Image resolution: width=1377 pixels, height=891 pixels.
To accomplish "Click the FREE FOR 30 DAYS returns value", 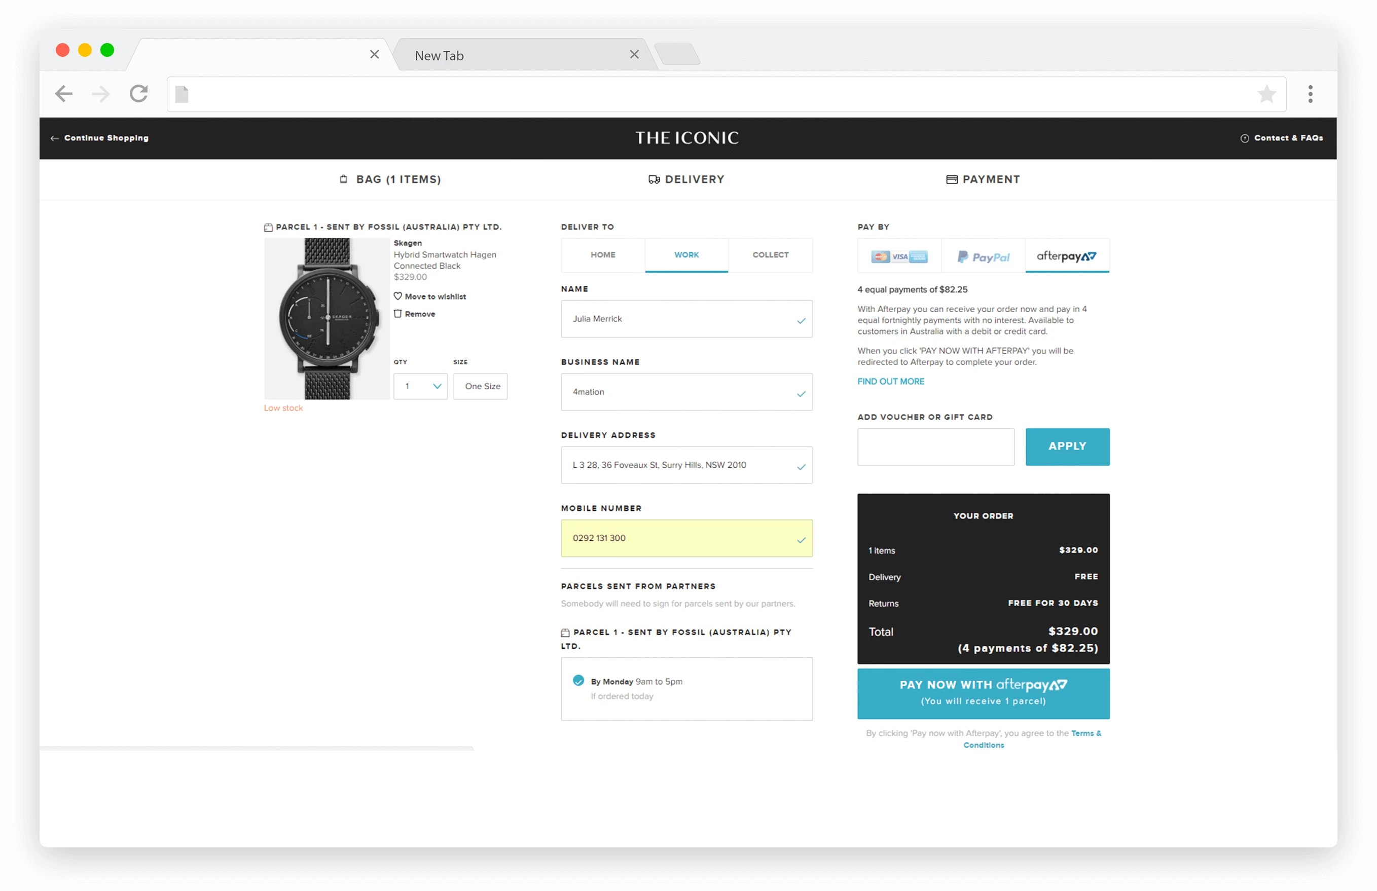I will (1053, 603).
